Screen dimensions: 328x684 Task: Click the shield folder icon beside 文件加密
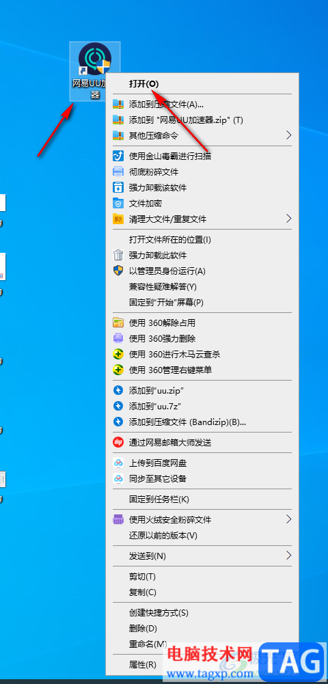pyautogui.click(x=118, y=203)
